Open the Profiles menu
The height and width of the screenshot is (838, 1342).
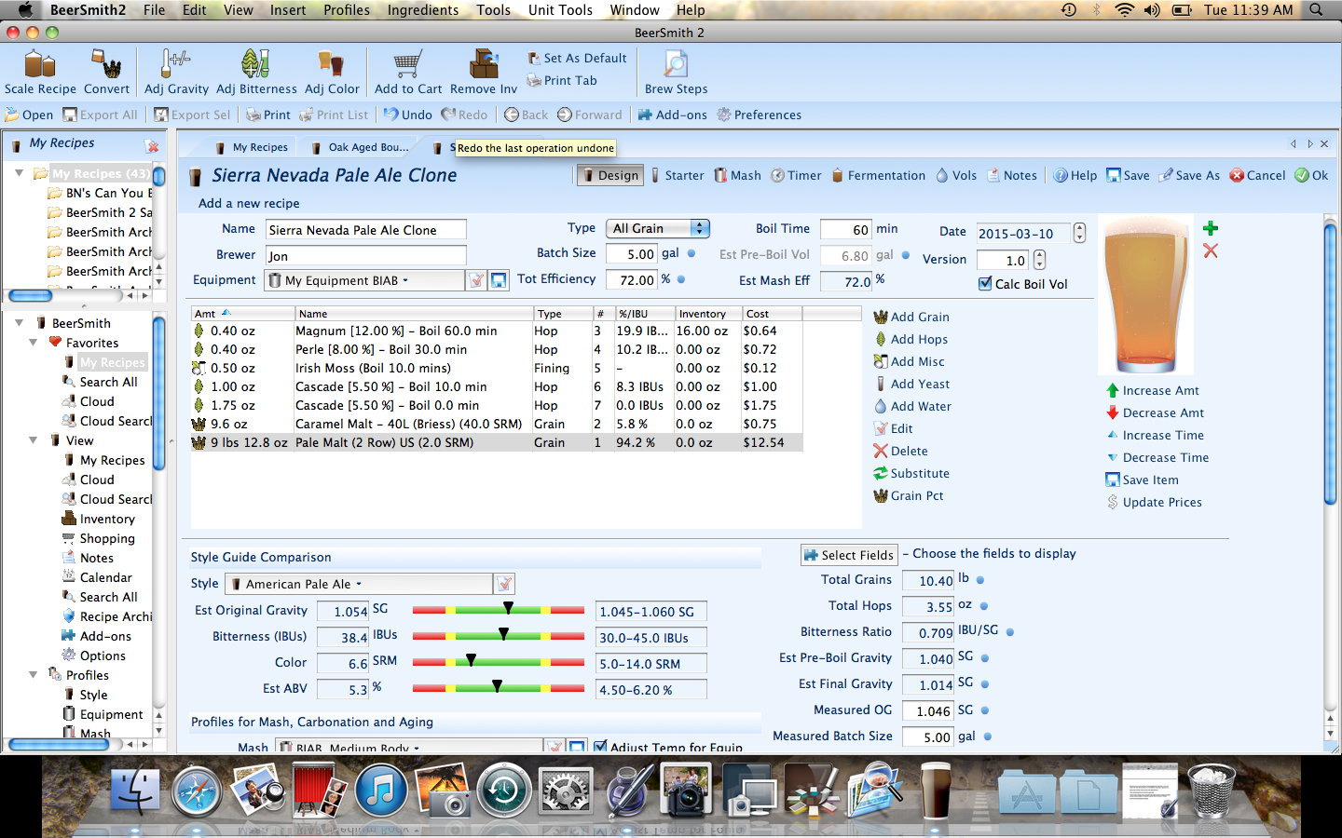click(347, 10)
